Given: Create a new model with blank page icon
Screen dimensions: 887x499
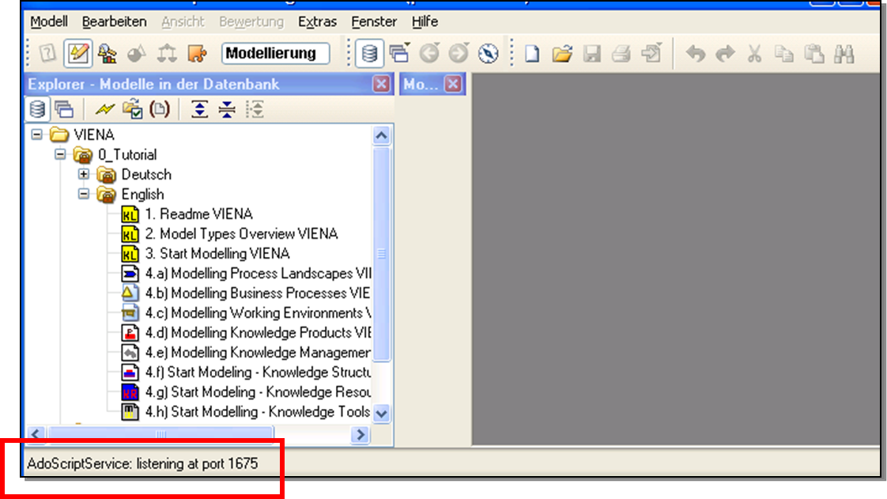Looking at the screenshot, I should (532, 54).
